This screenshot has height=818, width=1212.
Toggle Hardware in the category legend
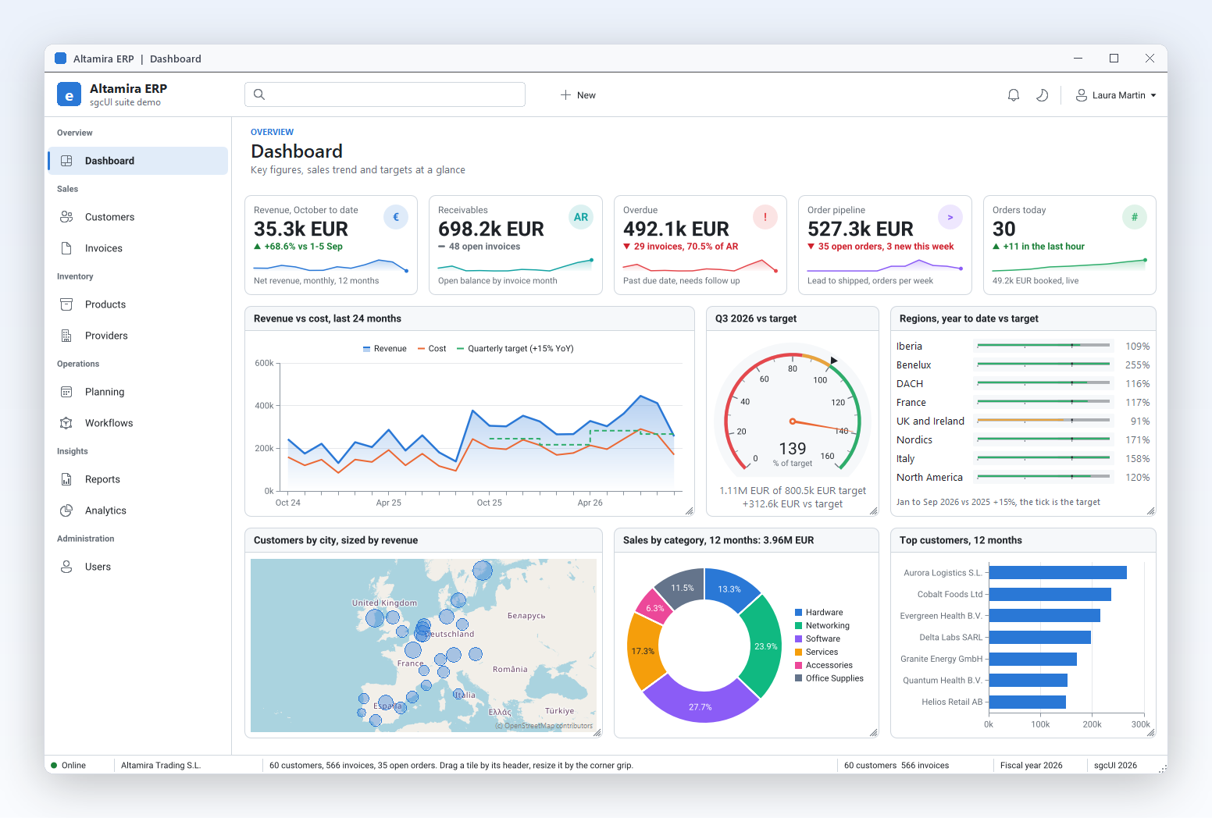pos(819,613)
